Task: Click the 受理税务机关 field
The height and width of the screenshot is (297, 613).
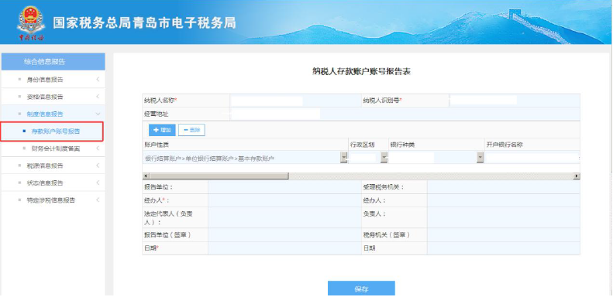Action: click(504, 187)
